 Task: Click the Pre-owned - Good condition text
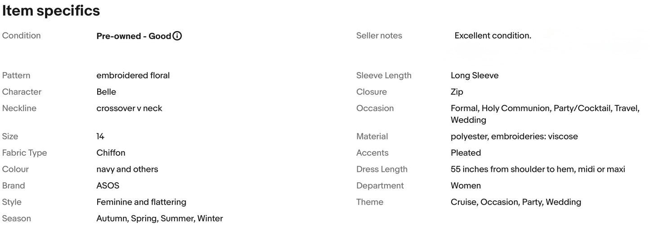point(134,36)
